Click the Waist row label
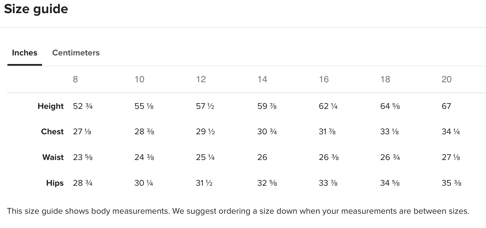The height and width of the screenshot is (228, 486). tap(53, 157)
